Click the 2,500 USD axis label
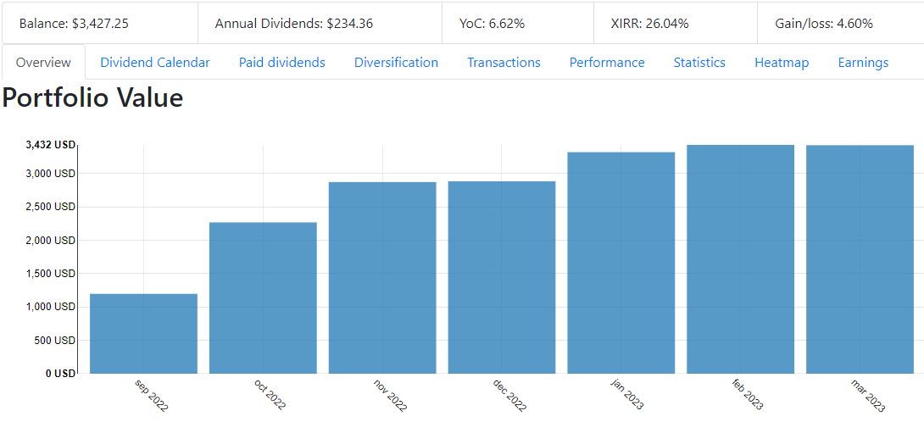 pyautogui.click(x=49, y=207)
